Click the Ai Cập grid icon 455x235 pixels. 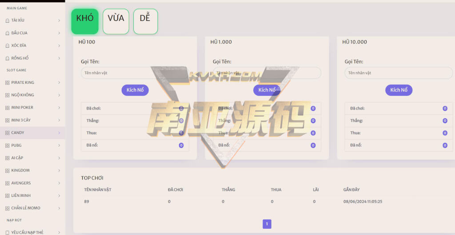tap(7, 158)
